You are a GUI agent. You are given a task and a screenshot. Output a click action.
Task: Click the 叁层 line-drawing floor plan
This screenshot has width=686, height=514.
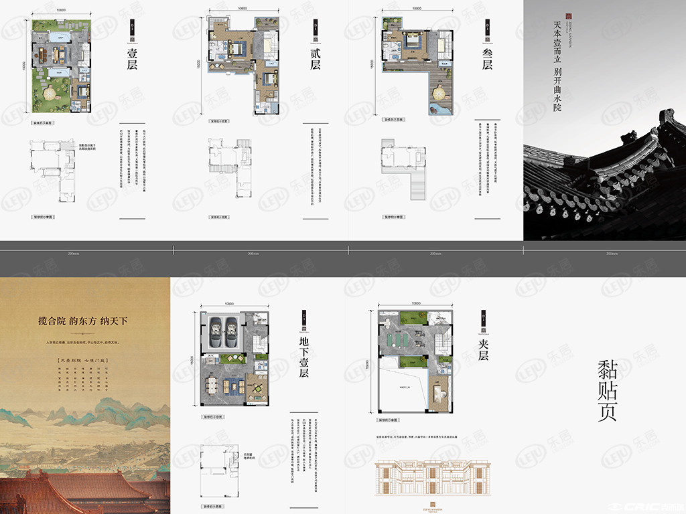point(403,169)
